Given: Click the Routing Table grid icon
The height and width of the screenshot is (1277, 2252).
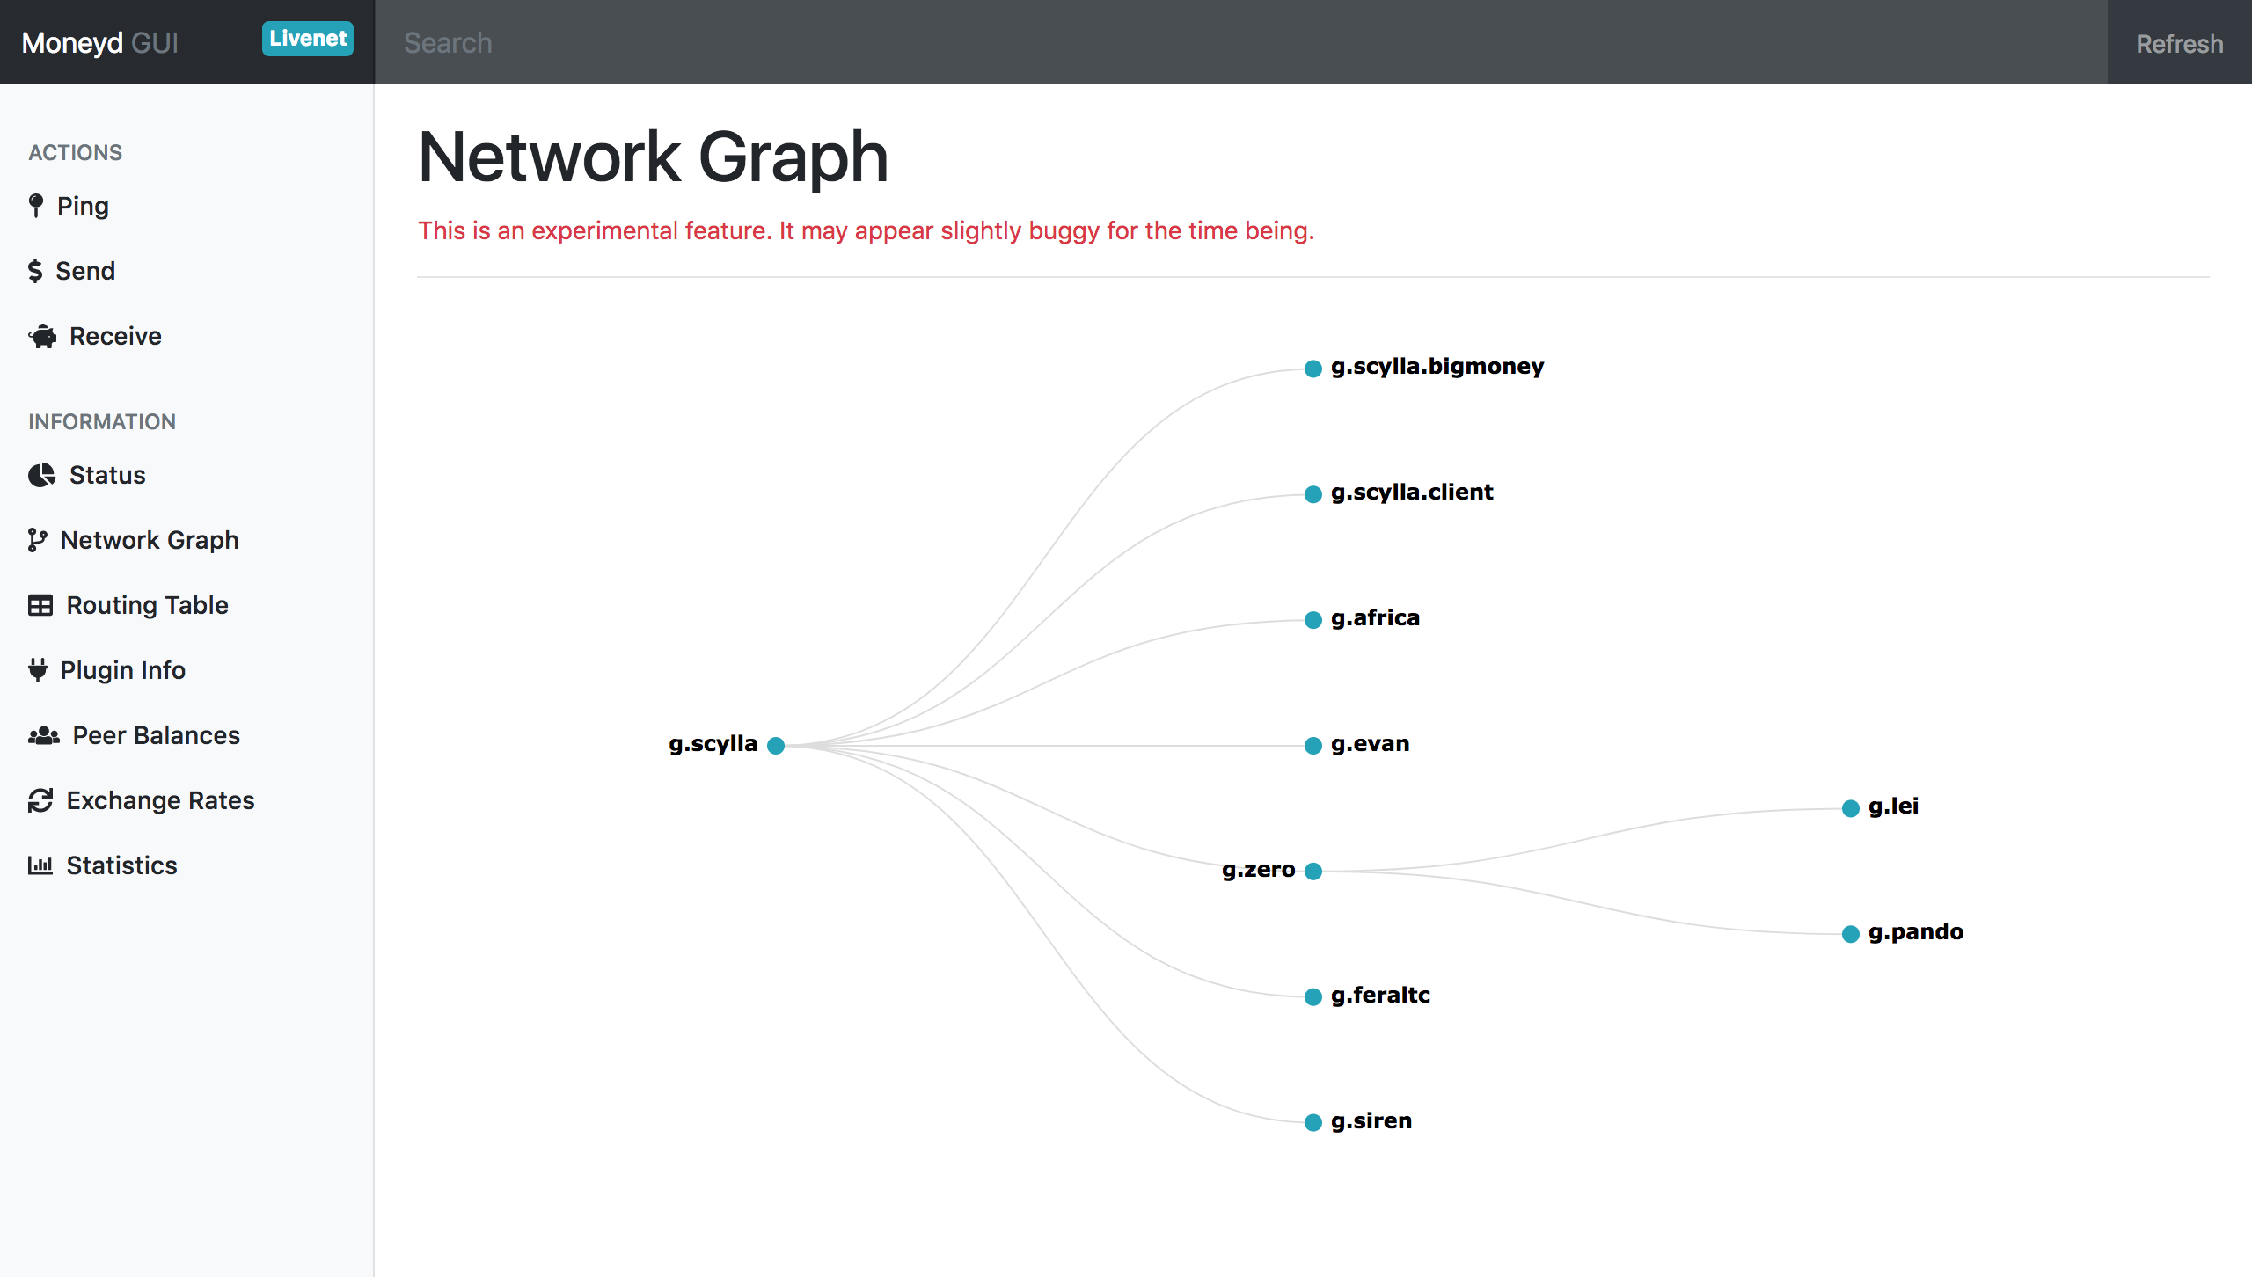Looking at the screenshot, I should (x=40, y=605).
